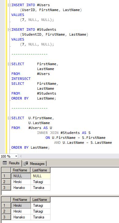Click #Students in the INSERT INTO line

(46, 29)
